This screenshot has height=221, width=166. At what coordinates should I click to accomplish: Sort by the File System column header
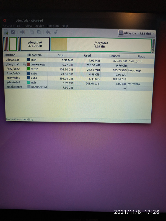click(x=37, y=55)
